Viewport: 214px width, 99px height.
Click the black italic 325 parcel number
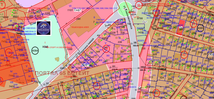point(170,79)
